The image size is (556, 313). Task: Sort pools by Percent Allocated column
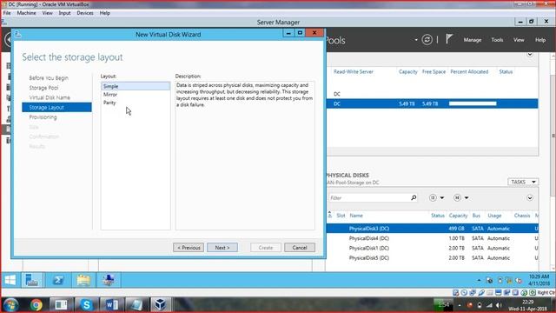tap(469, 71)
